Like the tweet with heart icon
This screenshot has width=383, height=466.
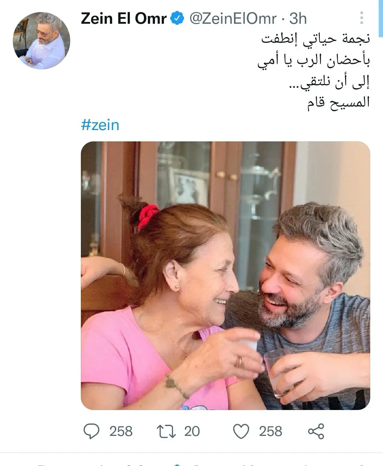[x=241, y=431]
